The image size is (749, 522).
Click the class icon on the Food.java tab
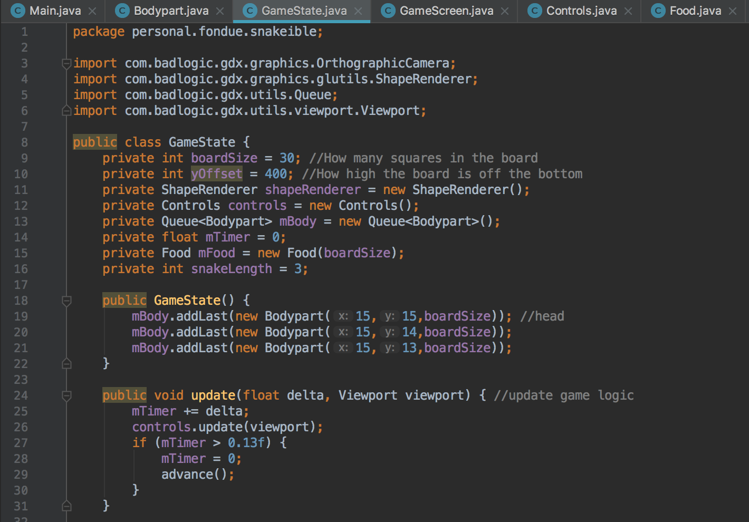click(658, 11)
